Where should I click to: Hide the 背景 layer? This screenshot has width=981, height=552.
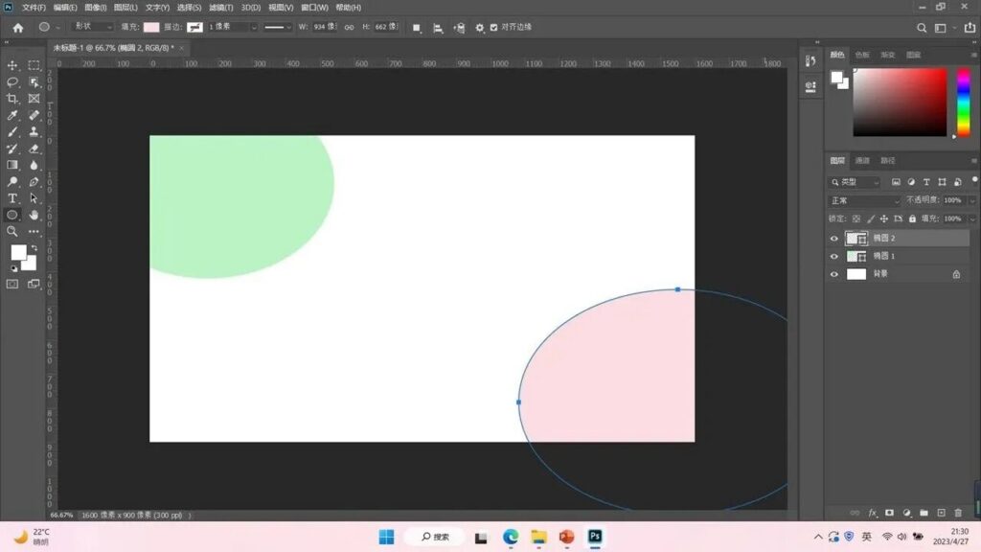point(834,274)
